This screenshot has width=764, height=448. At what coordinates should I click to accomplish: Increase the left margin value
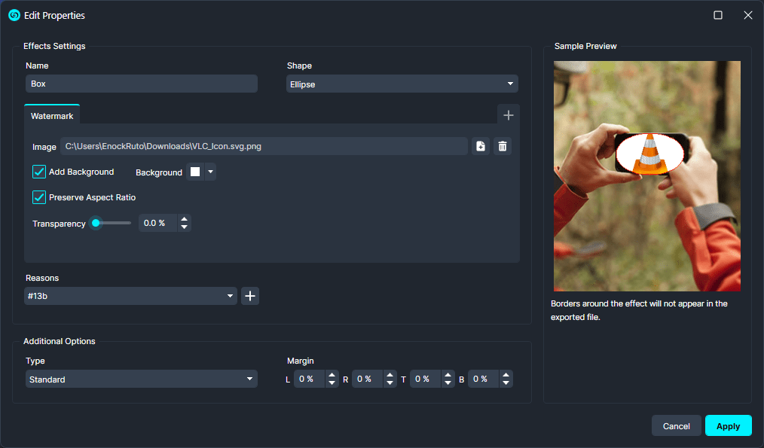[332, 375]
